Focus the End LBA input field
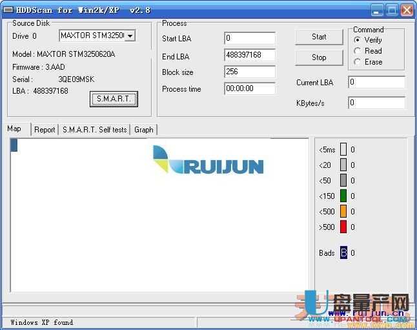This screenshot has height=330, width=417. tap(250, 55)
